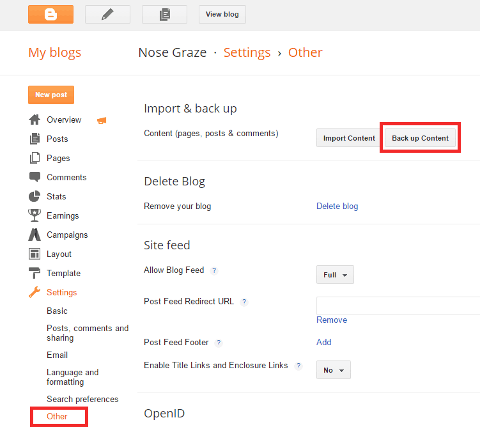Image resolution: width=480 pixels, height=427 pixels.
Task: Open the Comments section in sidebar
Action: click(x=66, y=177)
